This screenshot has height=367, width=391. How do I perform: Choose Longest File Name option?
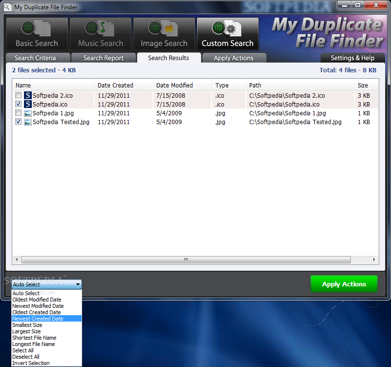(46, 344)
